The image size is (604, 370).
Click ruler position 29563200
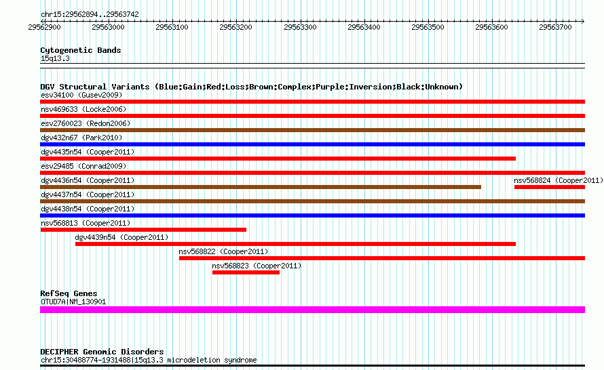[235, 27]
